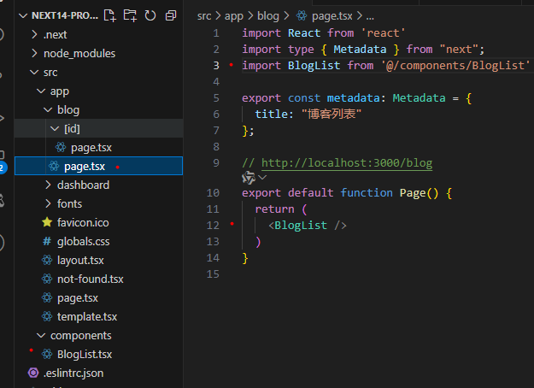Screen dimensions: 534x388
Task: Click the "next" string on line 2
Action: pos(459,50)
